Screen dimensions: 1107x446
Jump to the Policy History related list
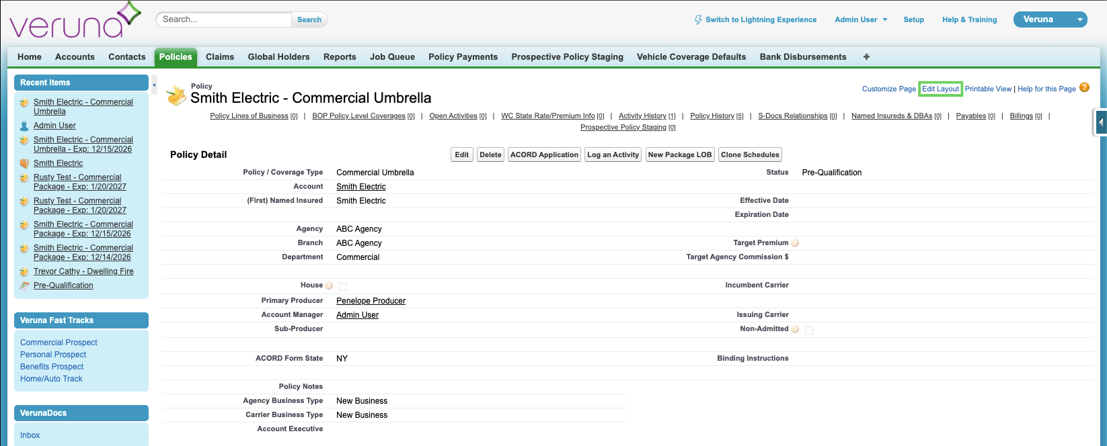717,116
